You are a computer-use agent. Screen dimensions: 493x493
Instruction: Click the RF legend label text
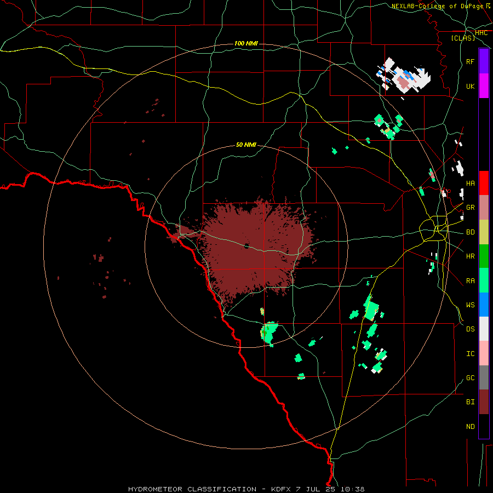[470, 61]
